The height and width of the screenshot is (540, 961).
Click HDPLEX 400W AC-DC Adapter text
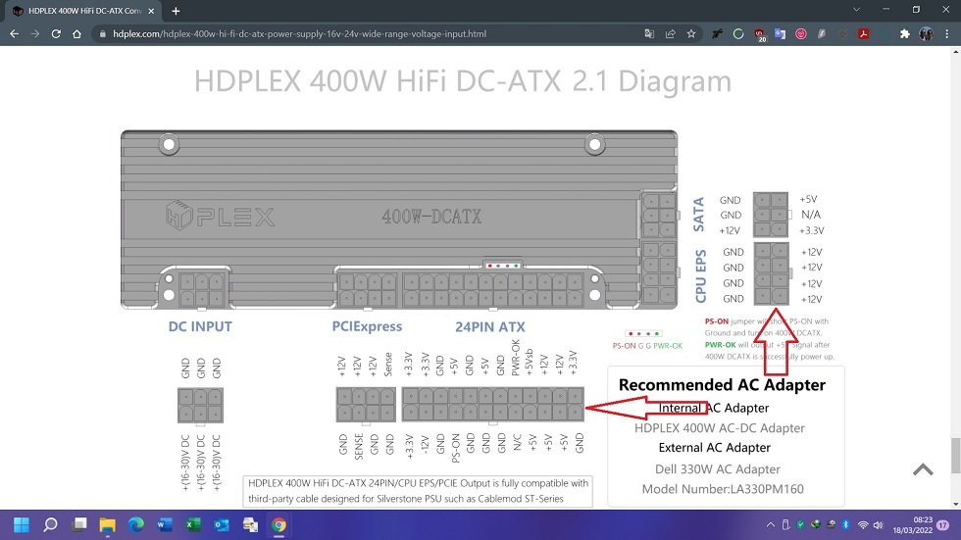click(x=720, y=428)
